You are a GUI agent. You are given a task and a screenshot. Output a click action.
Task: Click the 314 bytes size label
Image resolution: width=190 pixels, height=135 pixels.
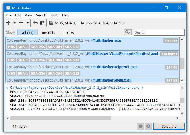tap(169, 54)
